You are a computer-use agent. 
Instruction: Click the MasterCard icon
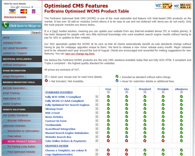24,11
